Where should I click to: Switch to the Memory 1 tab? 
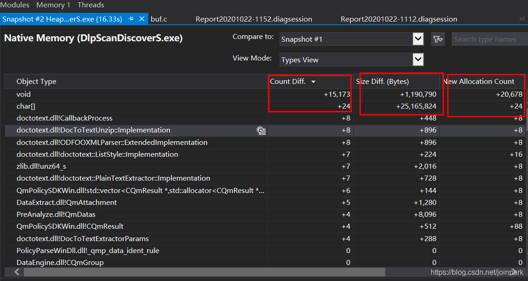point(53,5)
